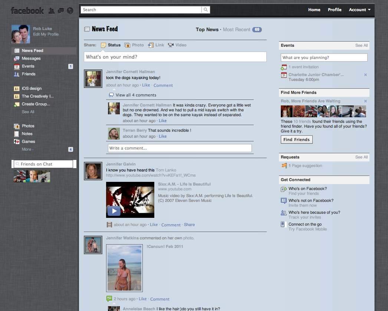Click the Create Group icon
The image size is (388, 311).
tap(17, 104)
